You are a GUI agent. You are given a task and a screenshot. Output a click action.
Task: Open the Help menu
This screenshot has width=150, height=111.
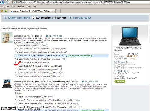coord(34,7)
